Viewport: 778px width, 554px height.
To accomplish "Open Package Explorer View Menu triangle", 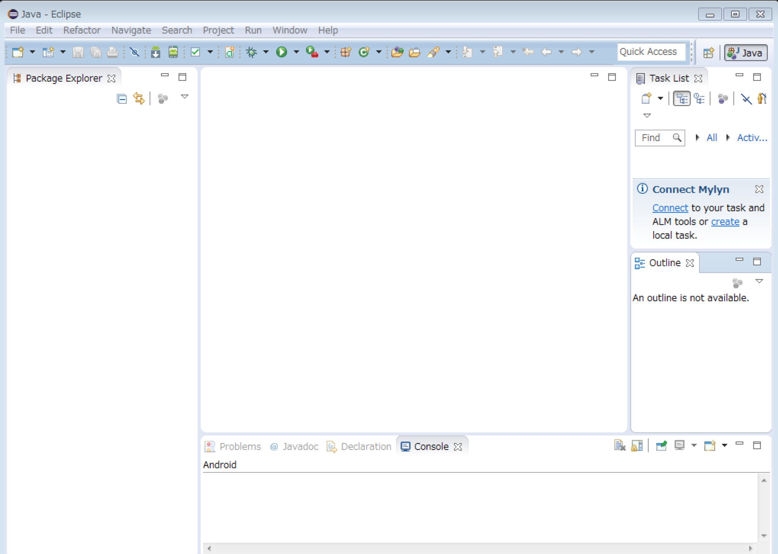I will point(185,97).
